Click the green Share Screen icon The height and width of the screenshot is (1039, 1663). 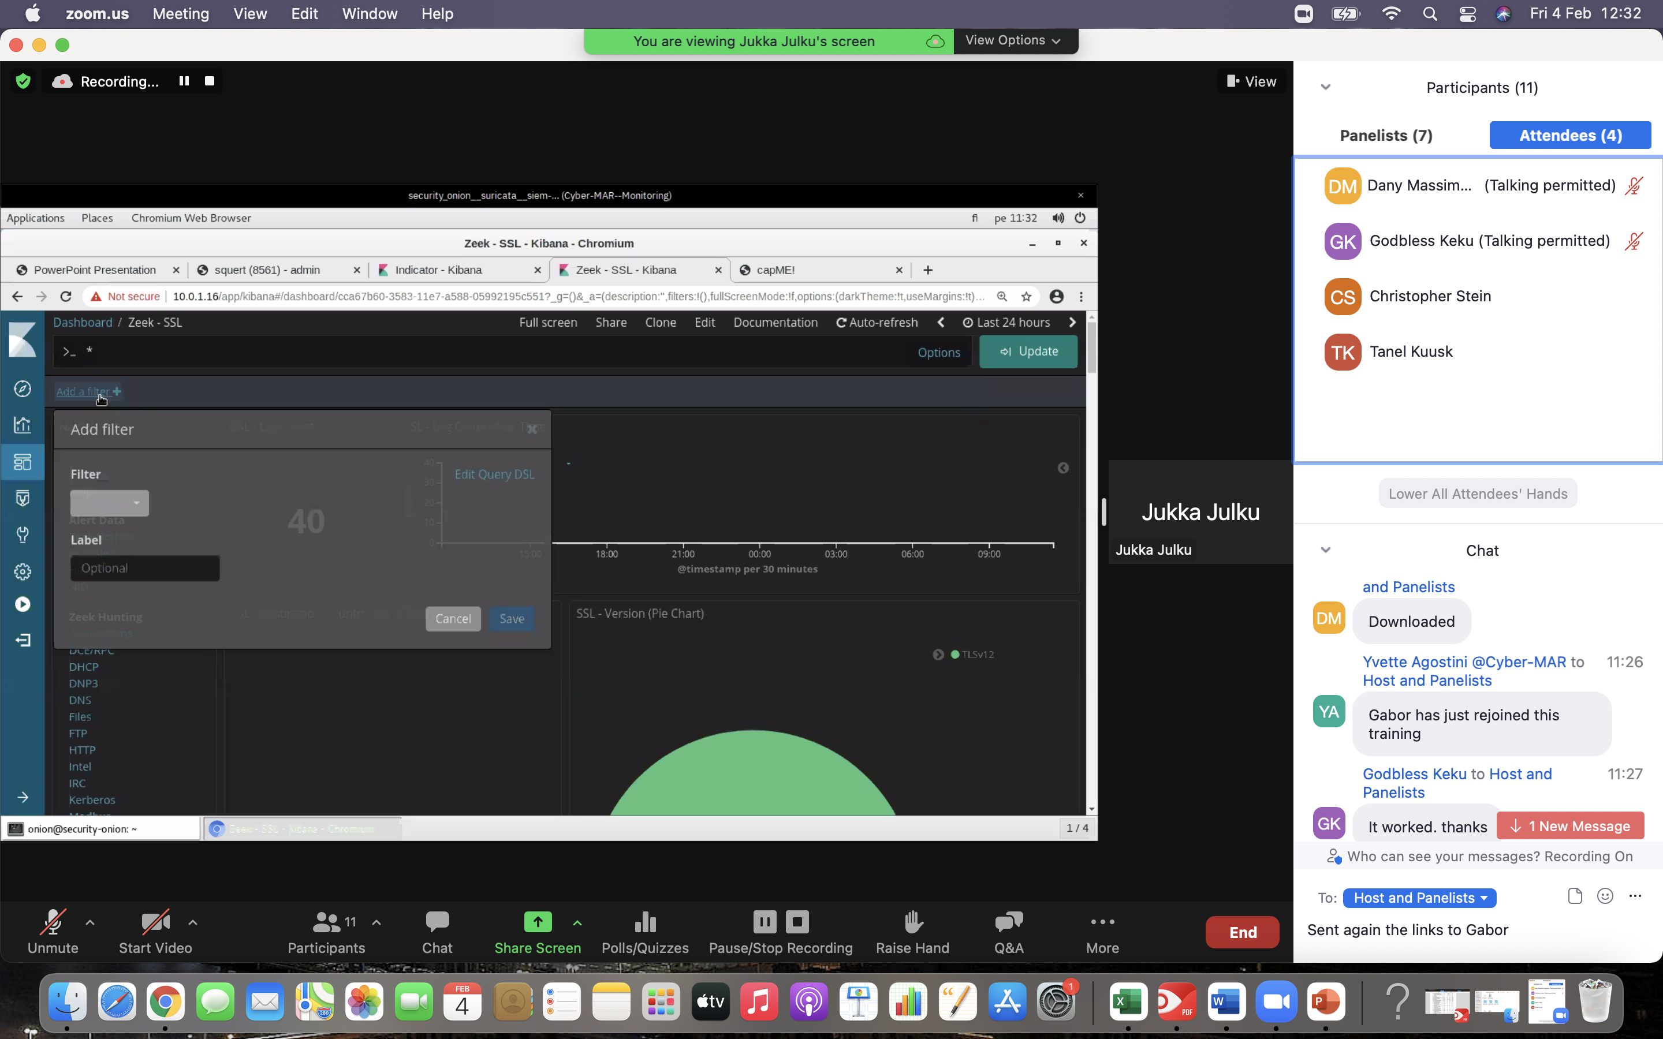tap(538, 922)
